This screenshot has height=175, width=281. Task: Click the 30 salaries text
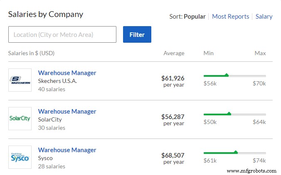tap(52, 128)
